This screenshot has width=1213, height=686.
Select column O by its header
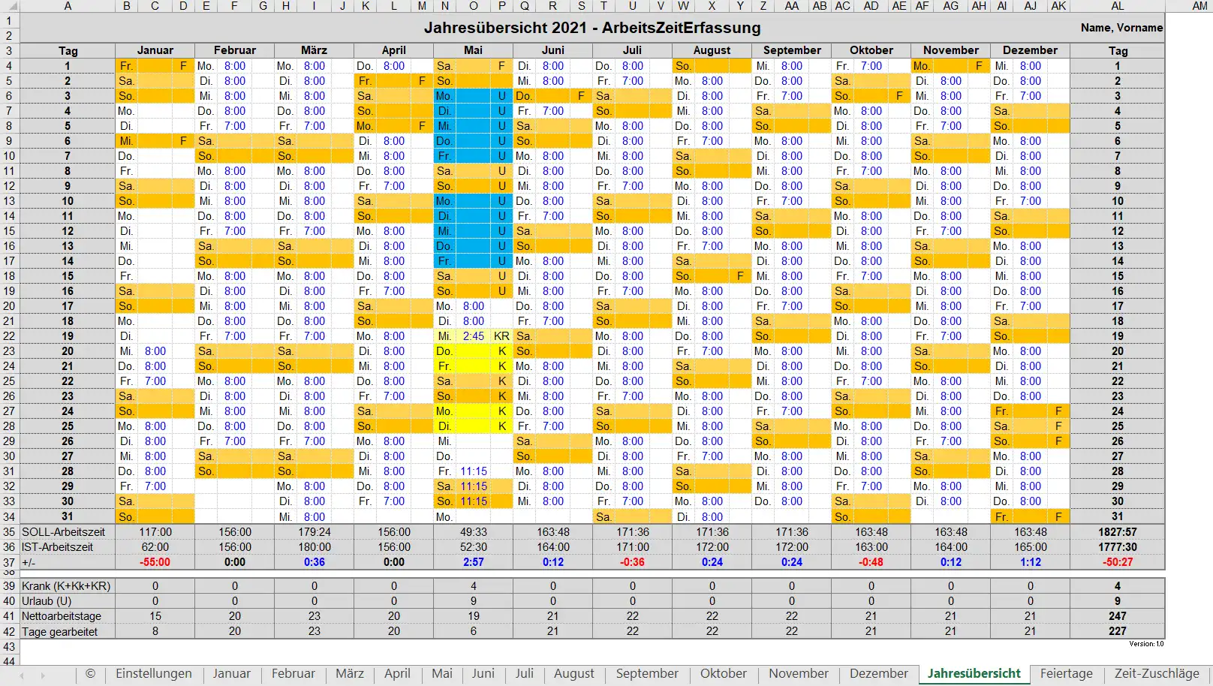474,6
